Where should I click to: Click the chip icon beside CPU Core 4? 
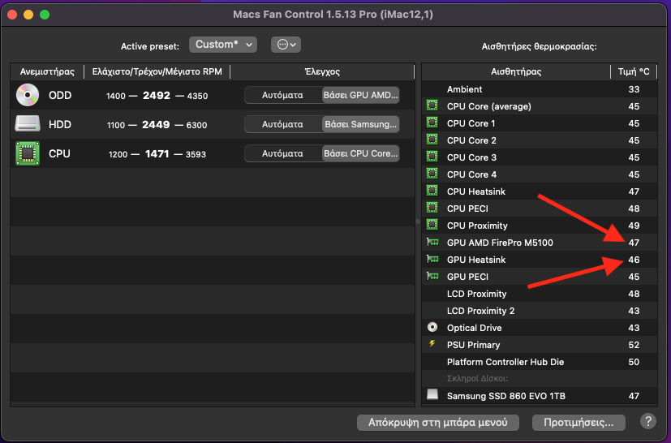[432, 174]
